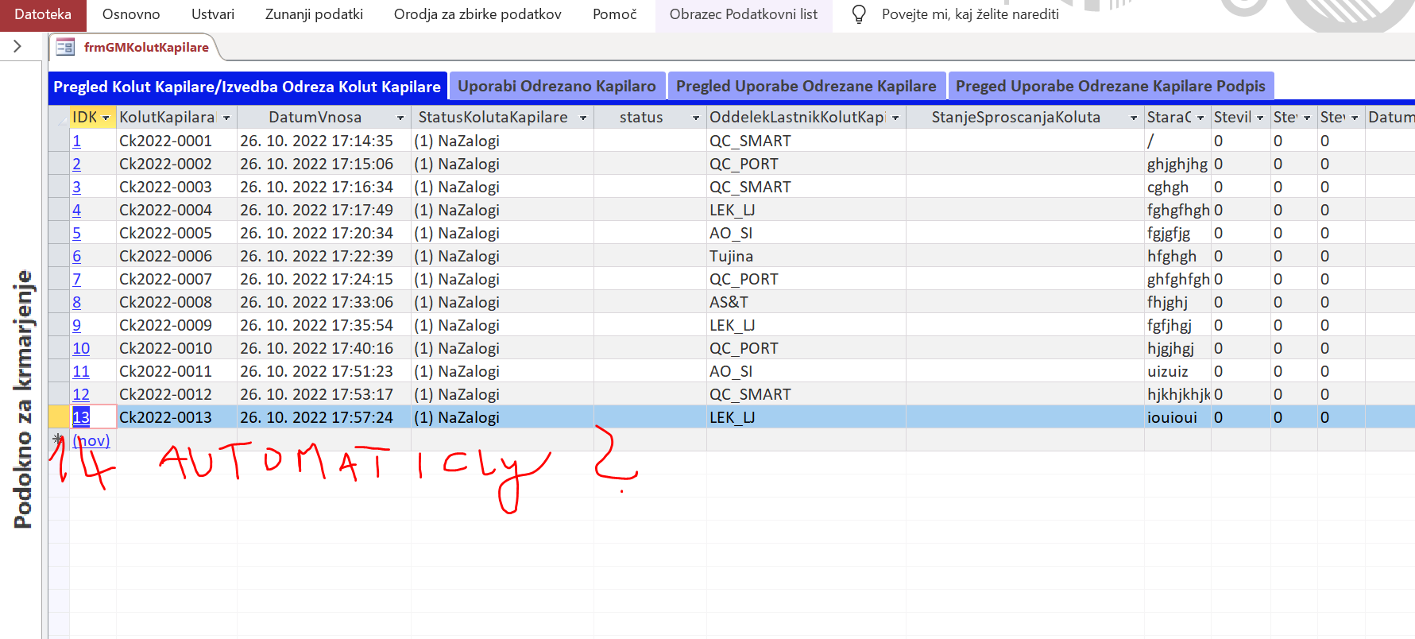
Task: Open record link 6
Action: click(76, 256)
